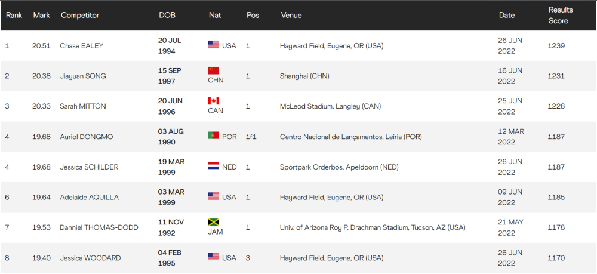
Task: Select the DOB column header
Action: pos(167,15)
